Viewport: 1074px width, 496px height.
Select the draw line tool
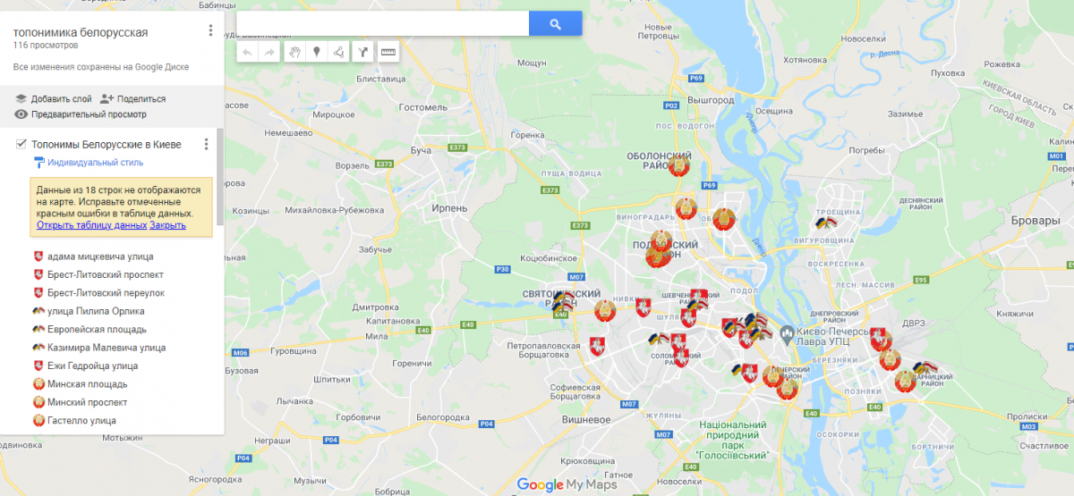click(338, 52)
